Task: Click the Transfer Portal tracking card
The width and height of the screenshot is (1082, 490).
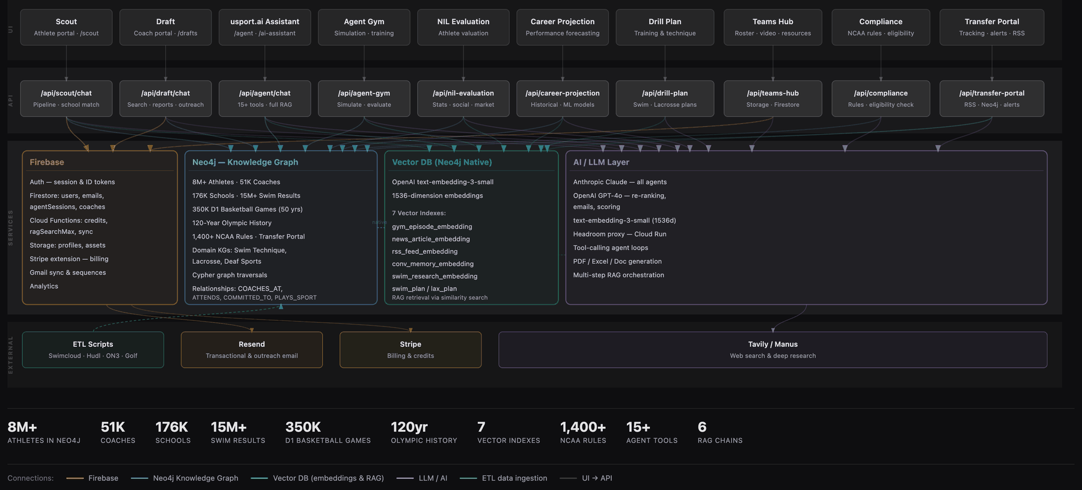Action: tap(992, 27)
